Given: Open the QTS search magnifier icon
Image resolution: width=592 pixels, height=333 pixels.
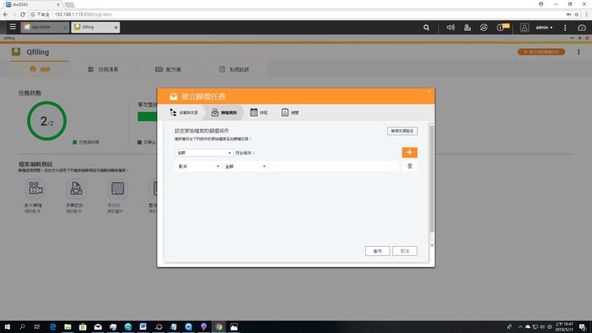Looking at the screenshot, I should [x=427, y=27].
